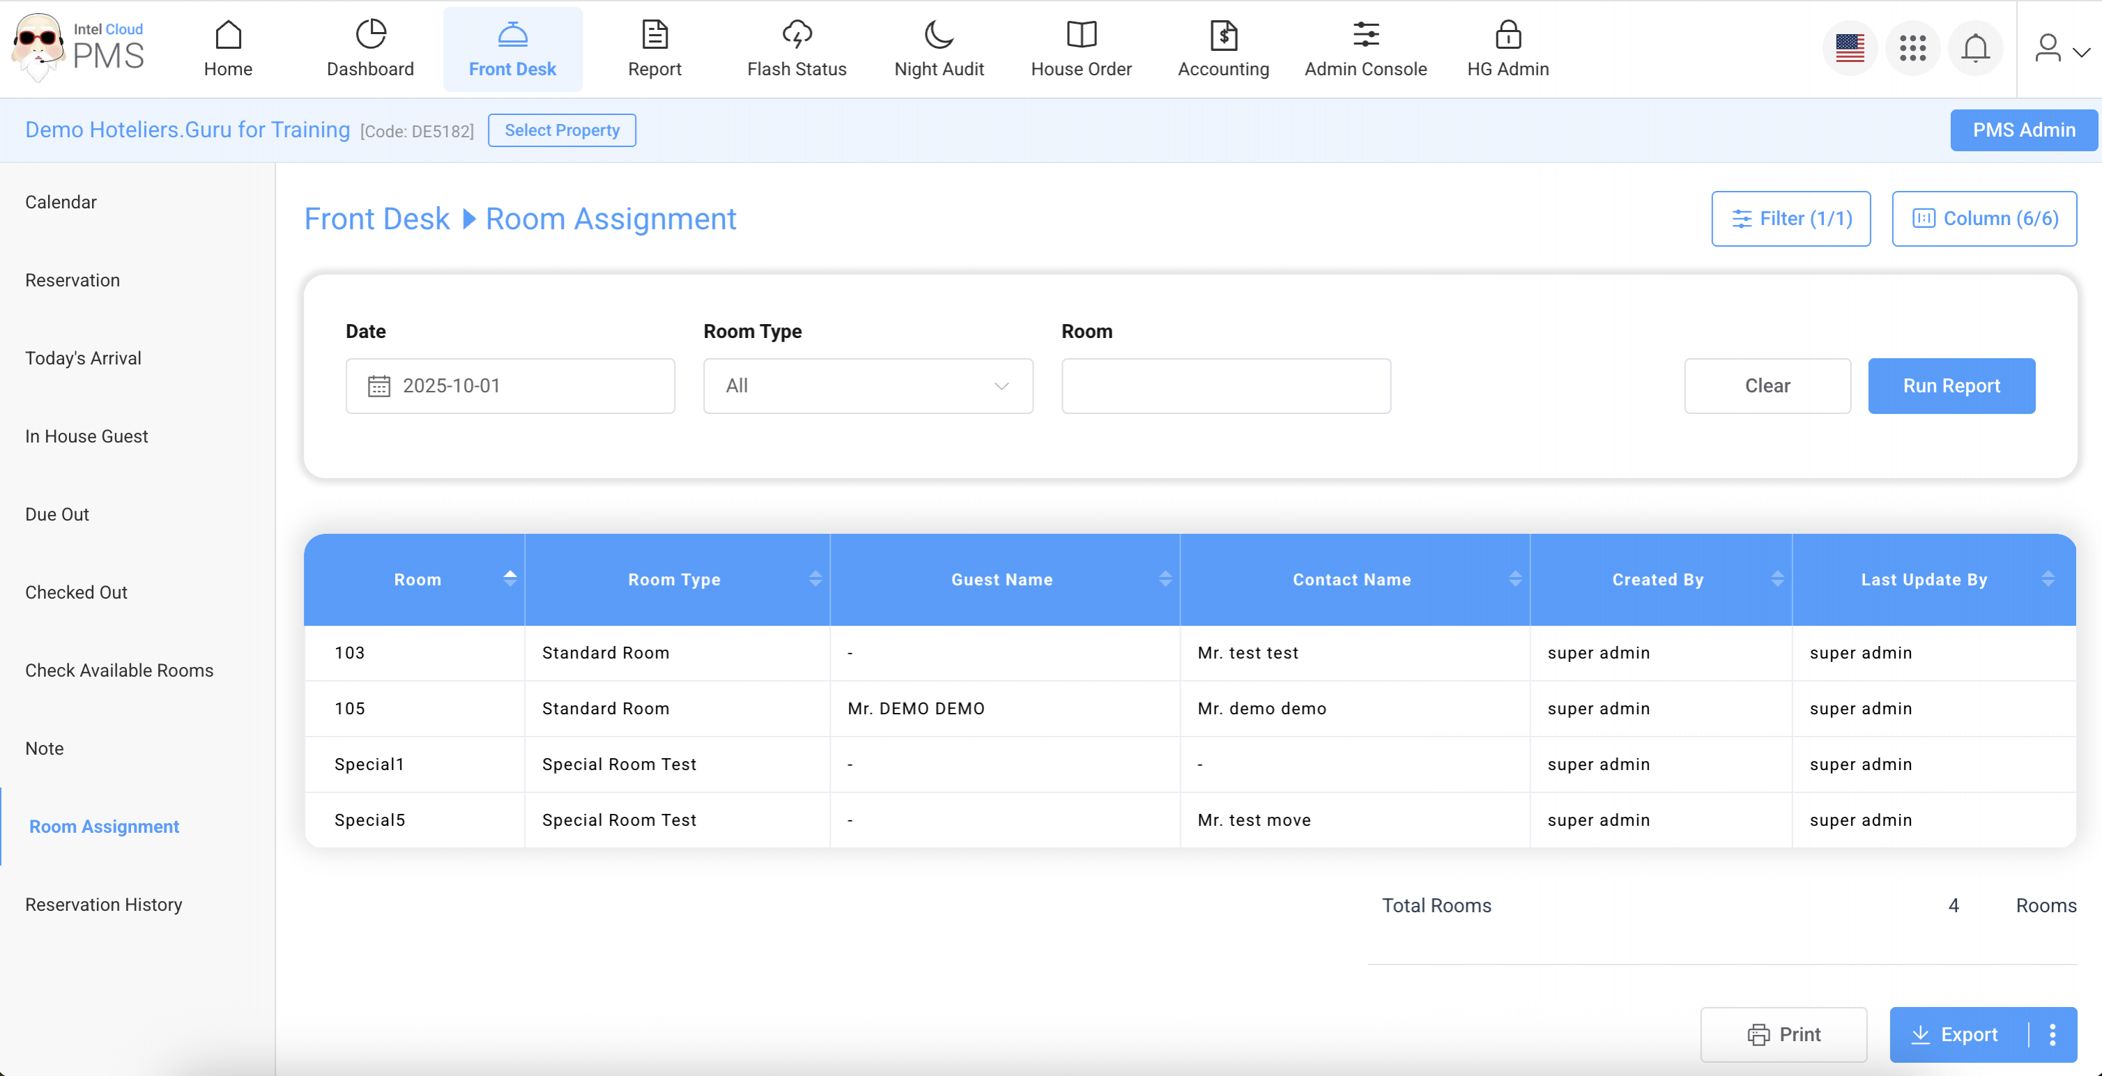Screen dimensions: 2102x1076
Task: Open the apps grid icon
Action: [1912, 48]
